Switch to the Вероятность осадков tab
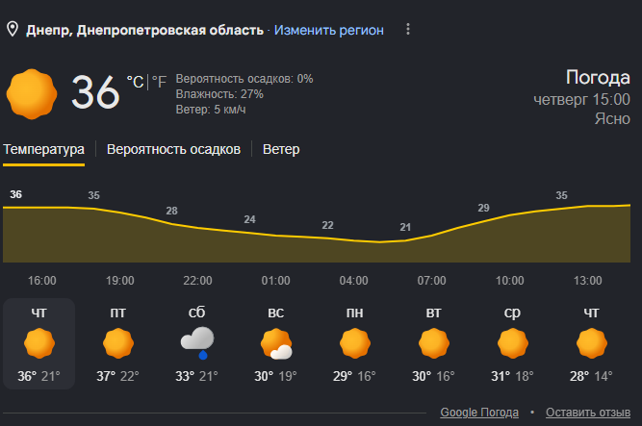The image size is (642, 426). (173, 149)
